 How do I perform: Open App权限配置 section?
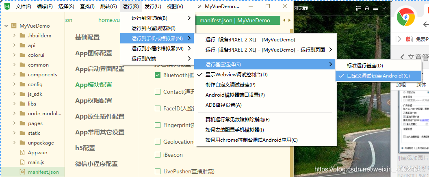[94, 101]
